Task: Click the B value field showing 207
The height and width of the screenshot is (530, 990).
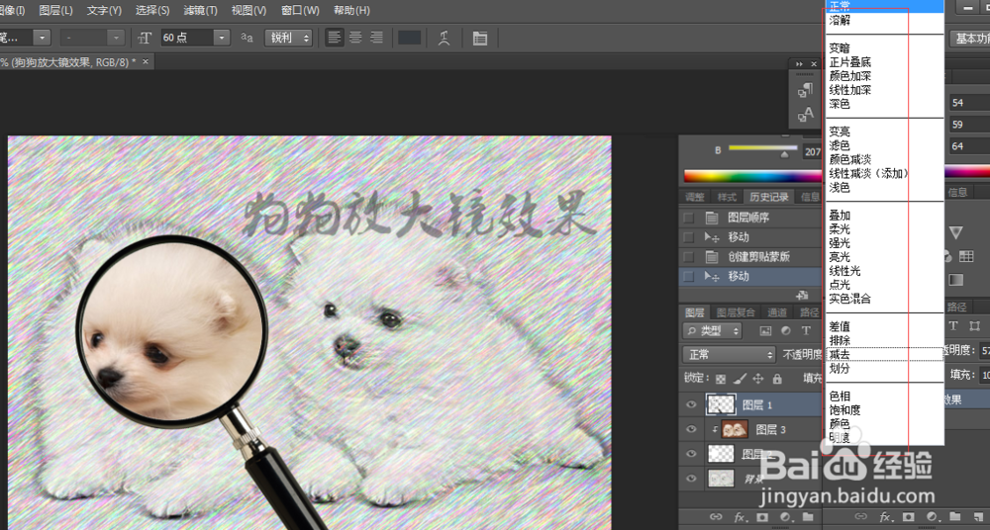Action: (x=812, y=152)
